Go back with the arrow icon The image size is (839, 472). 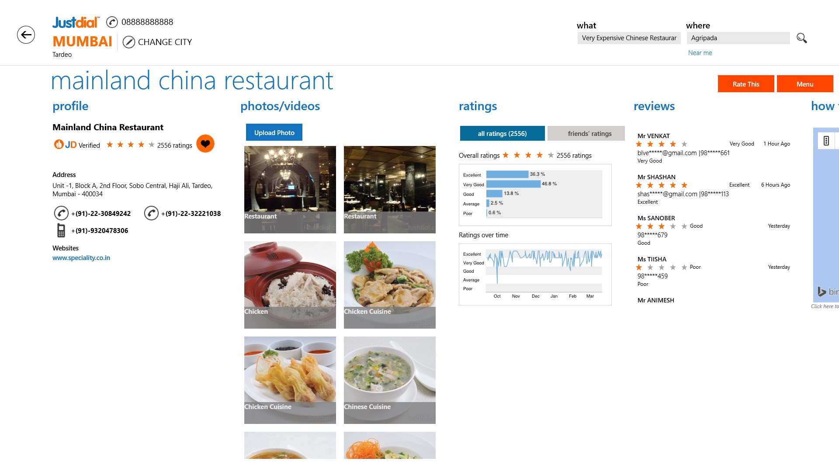tap(26, 35)
